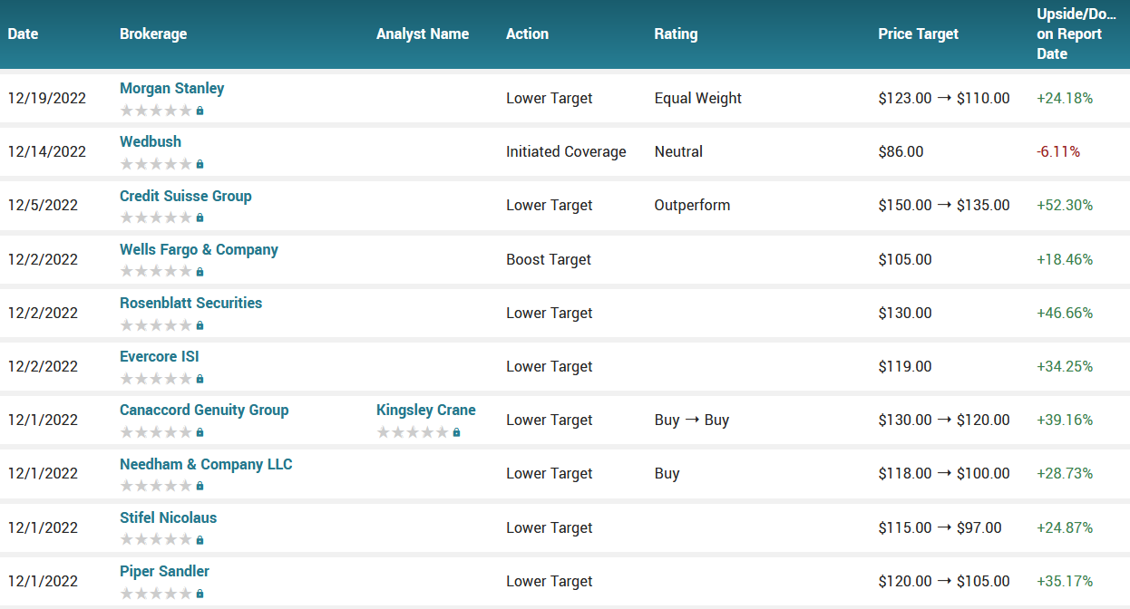Viewport: 1130px width, 609px height.
Task: Sort table by Brokerage column header
Action: pos(153,34)
